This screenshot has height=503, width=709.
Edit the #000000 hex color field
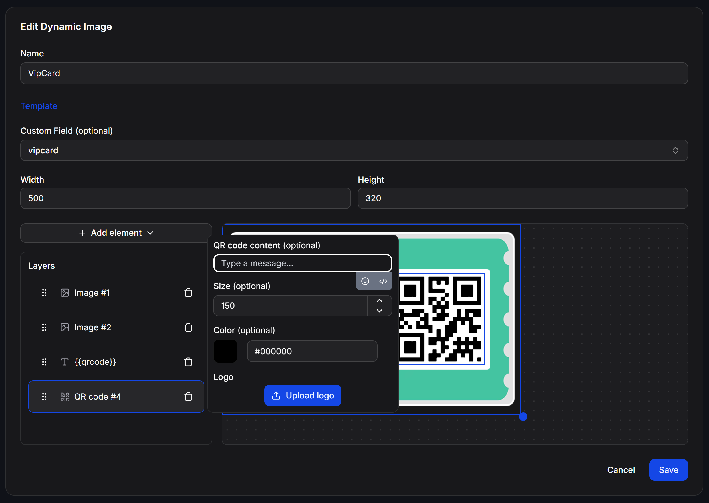312,351
